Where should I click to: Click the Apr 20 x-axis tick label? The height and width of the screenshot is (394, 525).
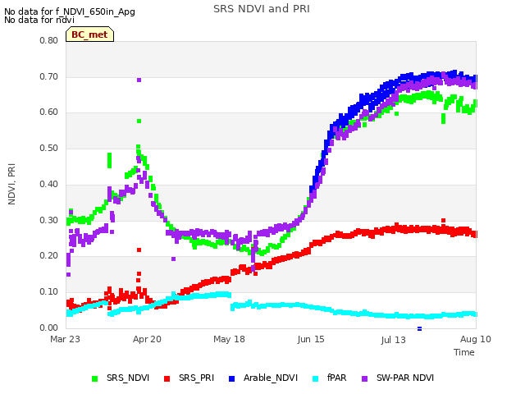147,339
